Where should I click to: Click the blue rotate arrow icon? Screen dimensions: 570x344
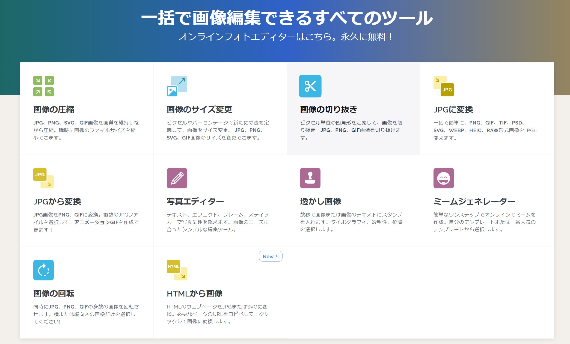(x=43, y=270)
